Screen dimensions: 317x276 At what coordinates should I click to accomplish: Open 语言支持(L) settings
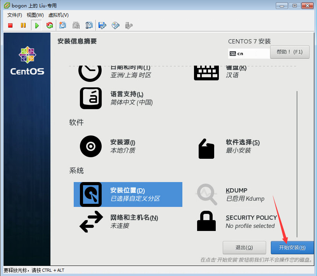[127, 94]
